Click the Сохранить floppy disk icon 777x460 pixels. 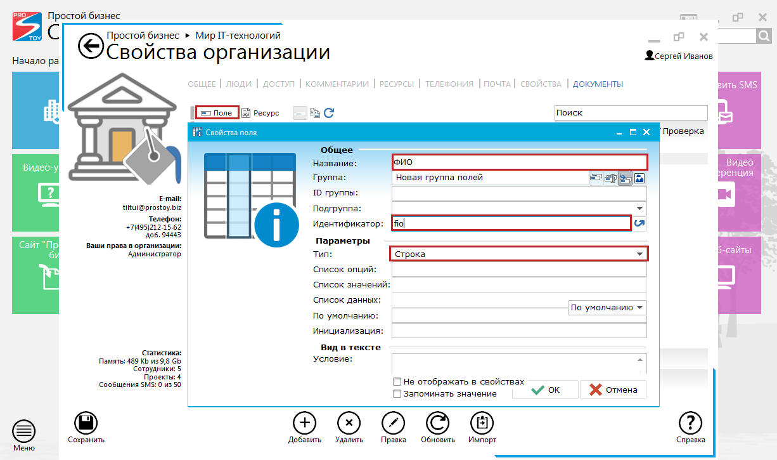click(86, 423)
